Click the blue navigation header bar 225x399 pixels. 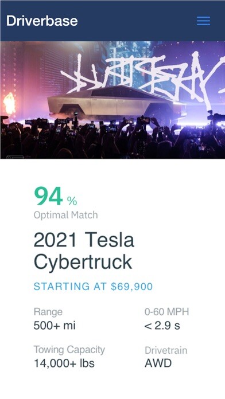113,21
